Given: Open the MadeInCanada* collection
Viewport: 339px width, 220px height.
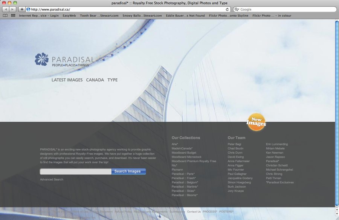Looking at the screenshot, I should point(182,148).
